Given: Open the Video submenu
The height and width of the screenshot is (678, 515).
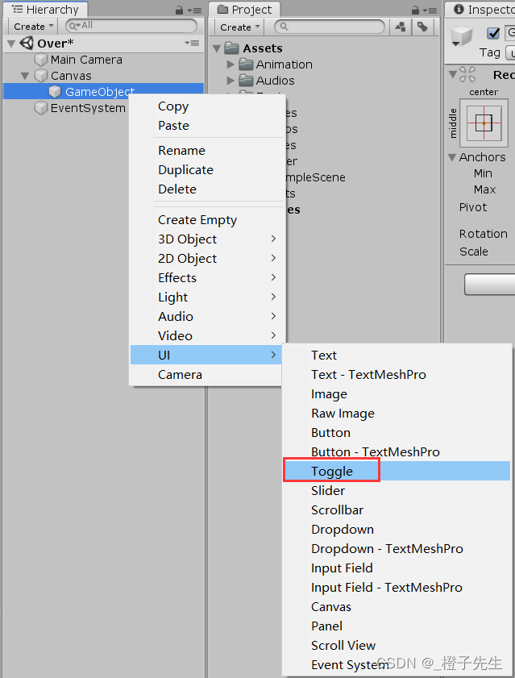Looking at the screenshot, I should tap(206, 335).
